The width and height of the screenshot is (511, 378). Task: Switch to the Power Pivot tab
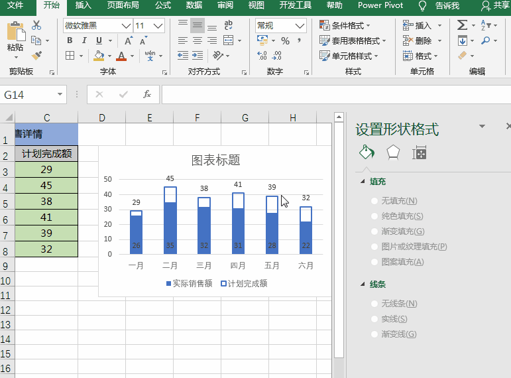380,5
